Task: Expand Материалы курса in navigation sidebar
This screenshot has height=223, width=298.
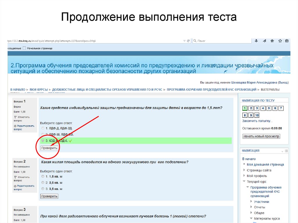Action: [251, 218]
